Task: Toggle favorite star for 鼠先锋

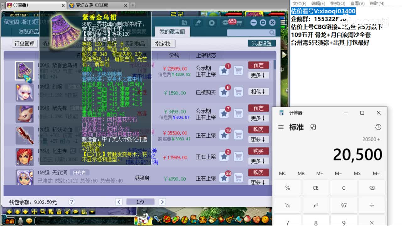Action: point(224,114)
